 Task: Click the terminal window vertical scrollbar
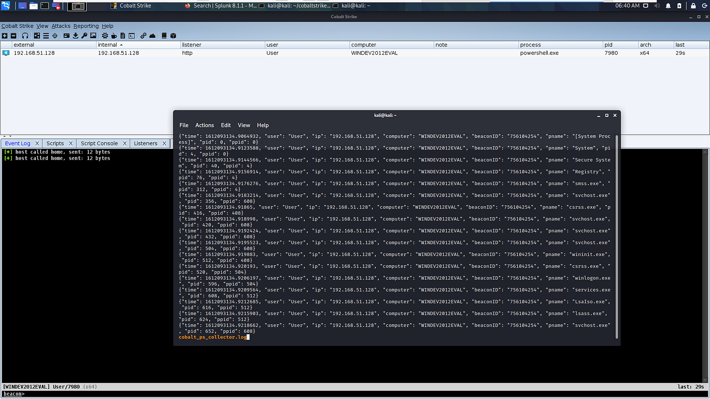617,236
